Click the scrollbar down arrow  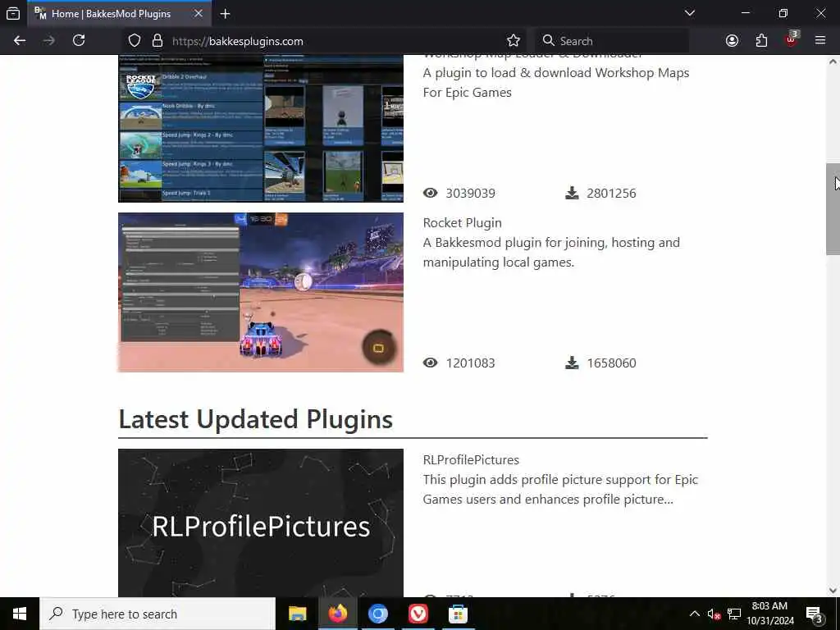tap(833, 591)
